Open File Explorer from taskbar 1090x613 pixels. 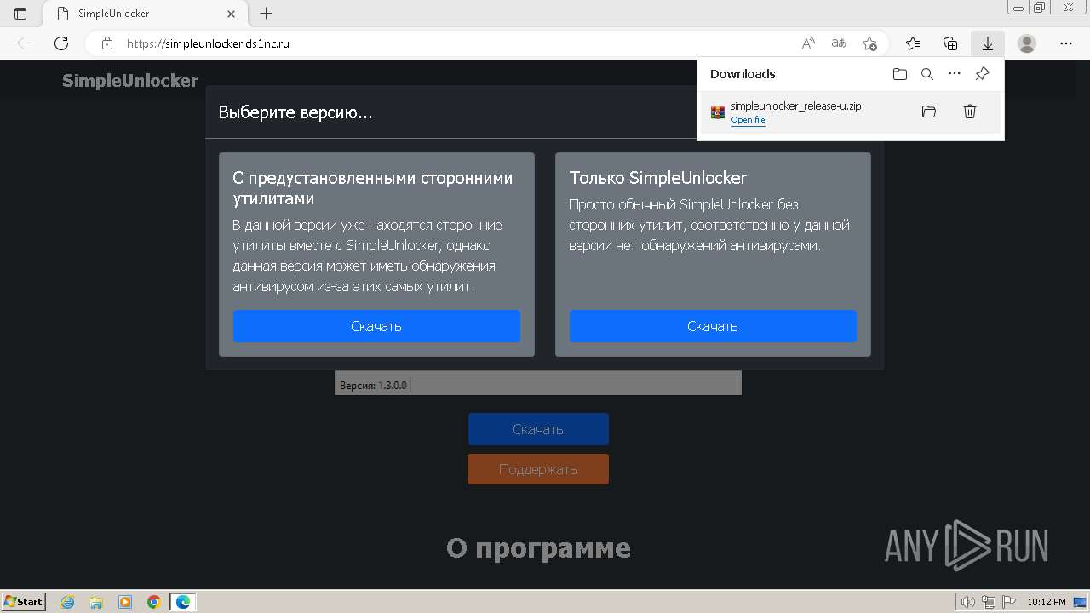(x=96, y=602)
